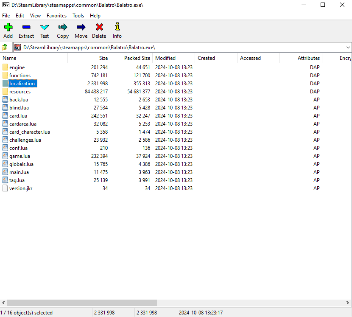Open the File menu
The width and height of the screenshot is (352, 317).
click(6, 16)
